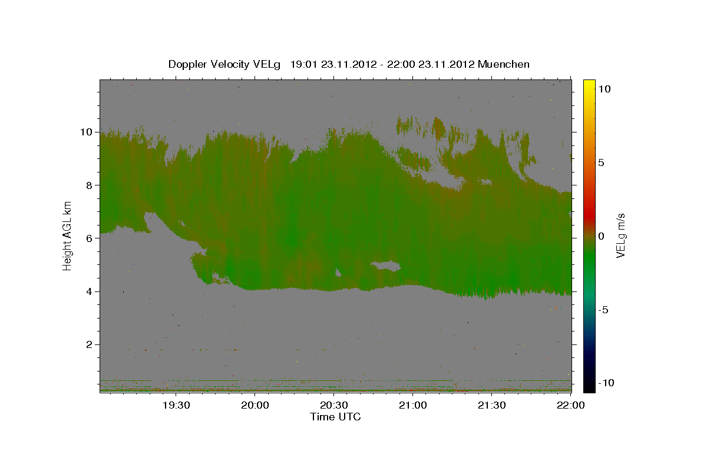Click the 'Time UTC' axis label
This screenshot has width=707, height=471.
click(x=335, y=417)
